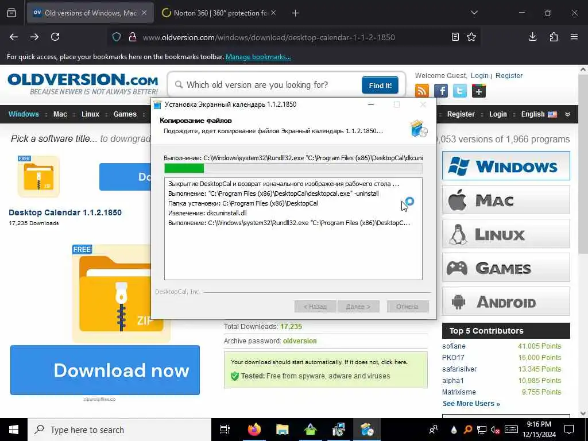Image resolution: width=588 pixels, height=441 pixels.
Task: Open contributor sofiane profile
Action: [x=454, y=346]
